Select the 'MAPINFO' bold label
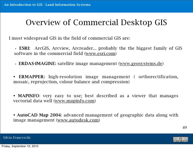This screenshot has width=193, height=149. tap(28, 96)
